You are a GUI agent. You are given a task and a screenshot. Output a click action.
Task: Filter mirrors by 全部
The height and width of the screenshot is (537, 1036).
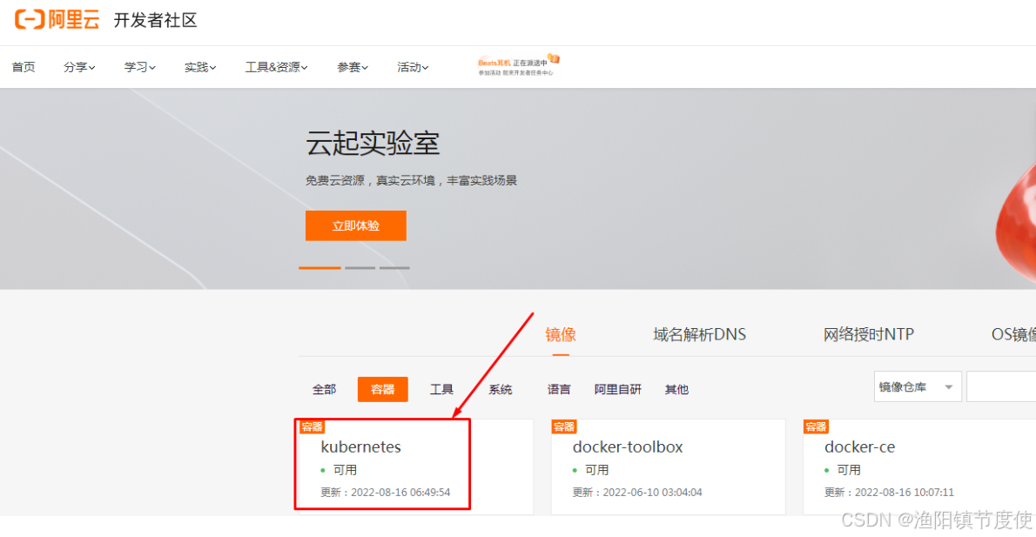point(324,390)
